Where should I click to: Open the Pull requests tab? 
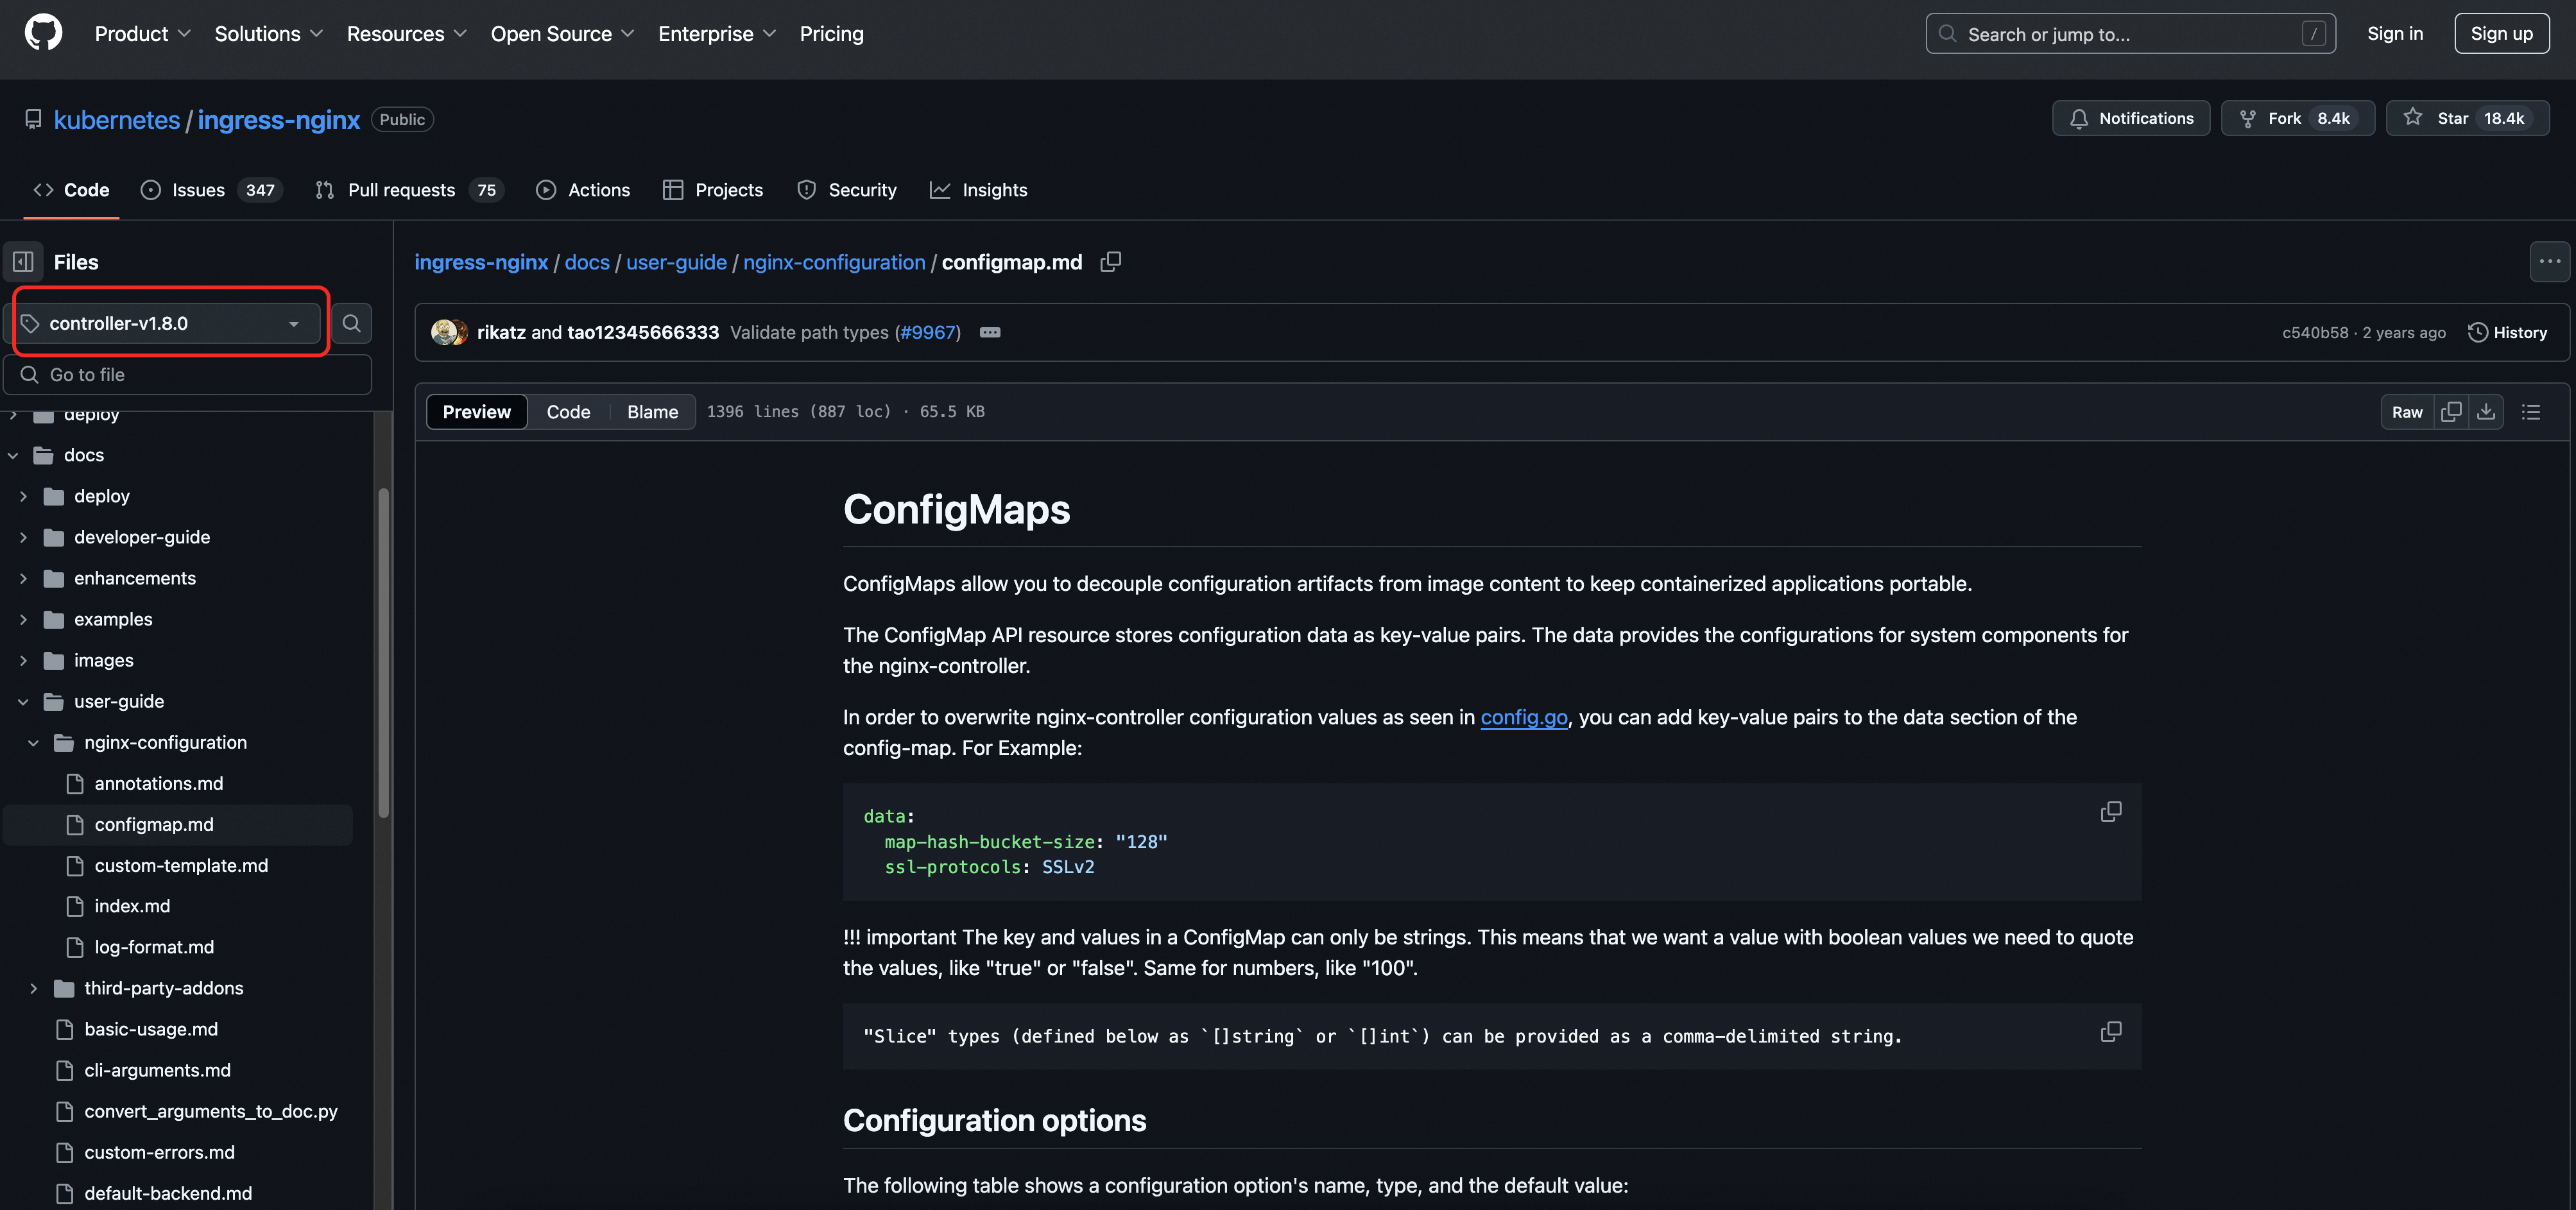click(401, 190)
